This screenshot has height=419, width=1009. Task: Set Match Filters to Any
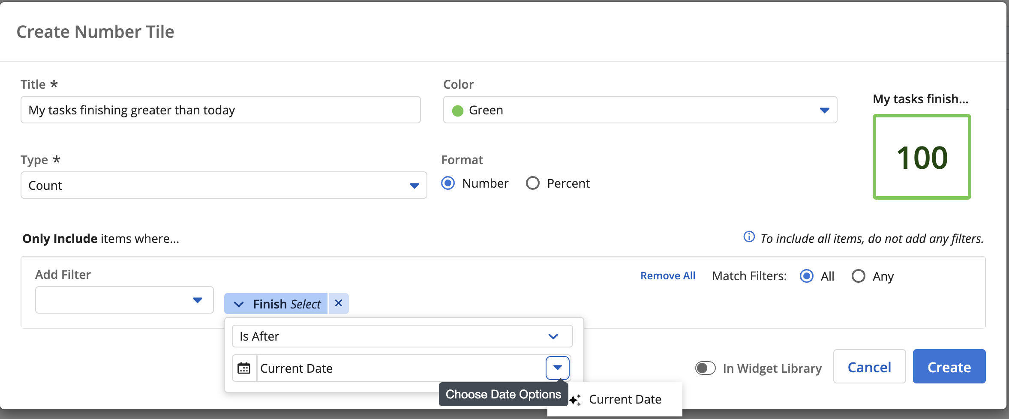click(858, 276)
